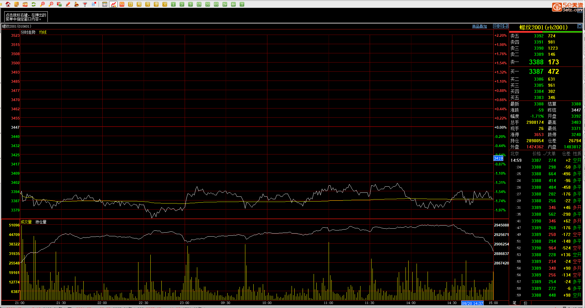Switch to the 笔 tab
585x308 pixels.
click(x=514, y=303)
